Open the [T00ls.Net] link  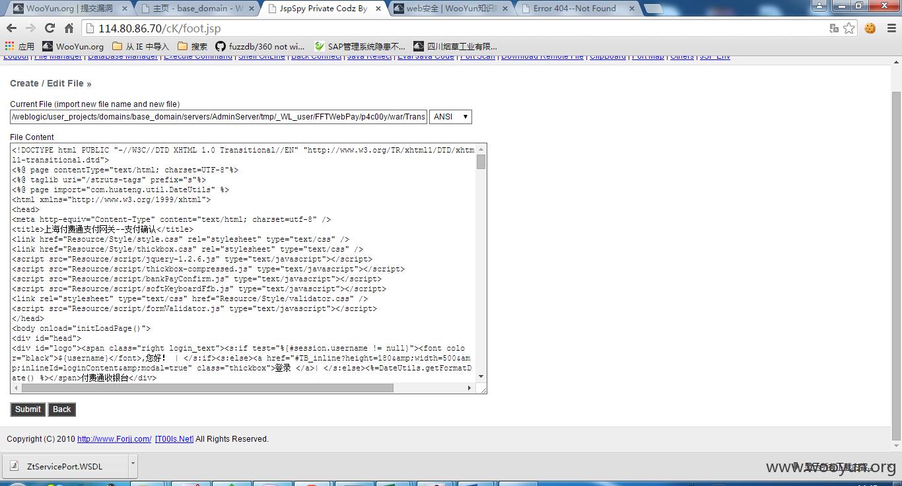(174, 439)
